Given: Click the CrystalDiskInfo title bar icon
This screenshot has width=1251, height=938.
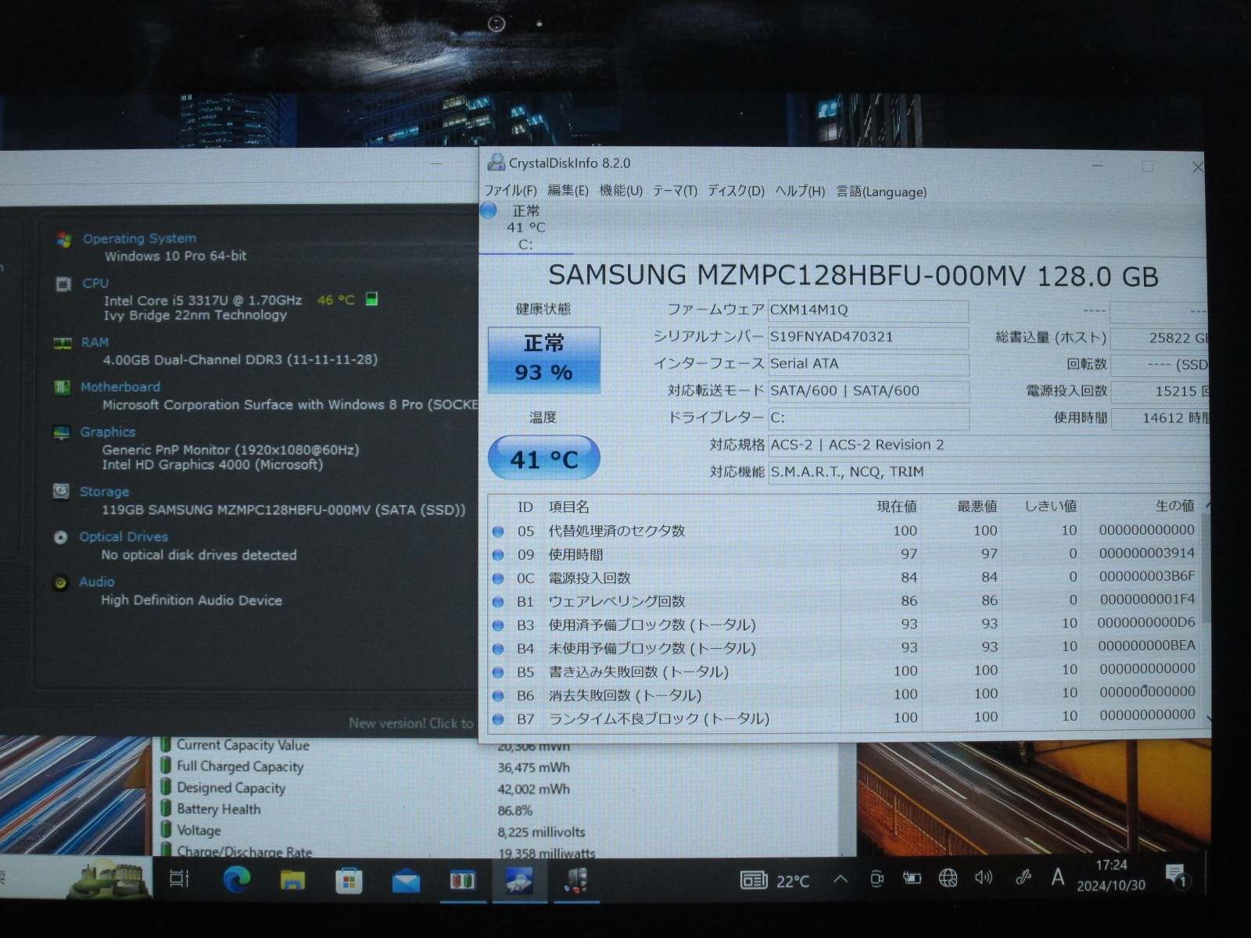Looking at the screenshot, I should pyautogui.click(x=496, y=163).
